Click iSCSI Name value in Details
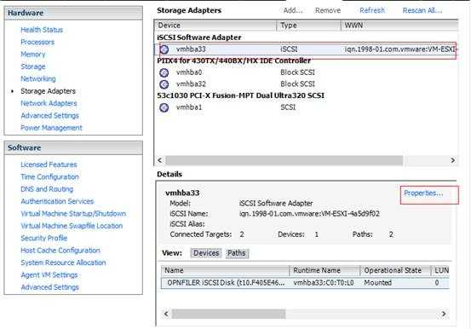Viewport: 471px width, 329px height. coord(309,214)
